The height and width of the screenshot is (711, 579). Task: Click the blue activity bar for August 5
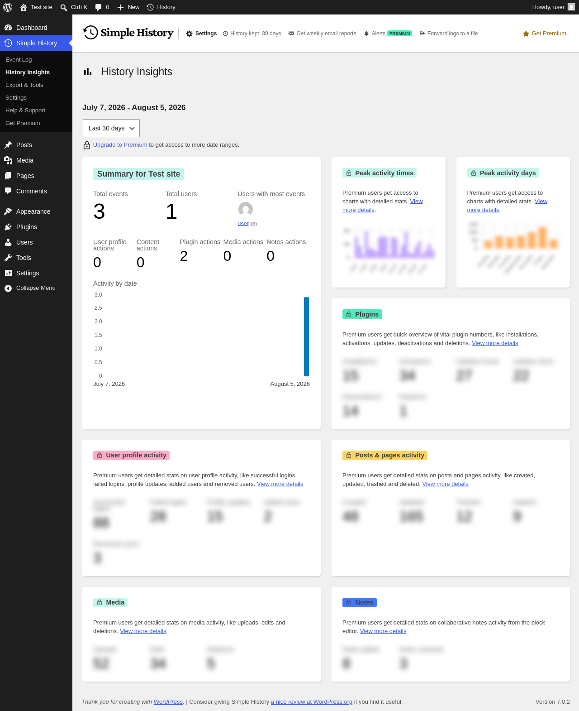[306, 336]
